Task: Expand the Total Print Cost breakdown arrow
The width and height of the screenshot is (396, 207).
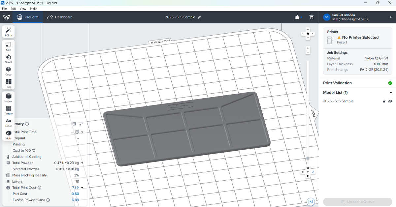Action: pyautogui.click(x=82, y=188)
